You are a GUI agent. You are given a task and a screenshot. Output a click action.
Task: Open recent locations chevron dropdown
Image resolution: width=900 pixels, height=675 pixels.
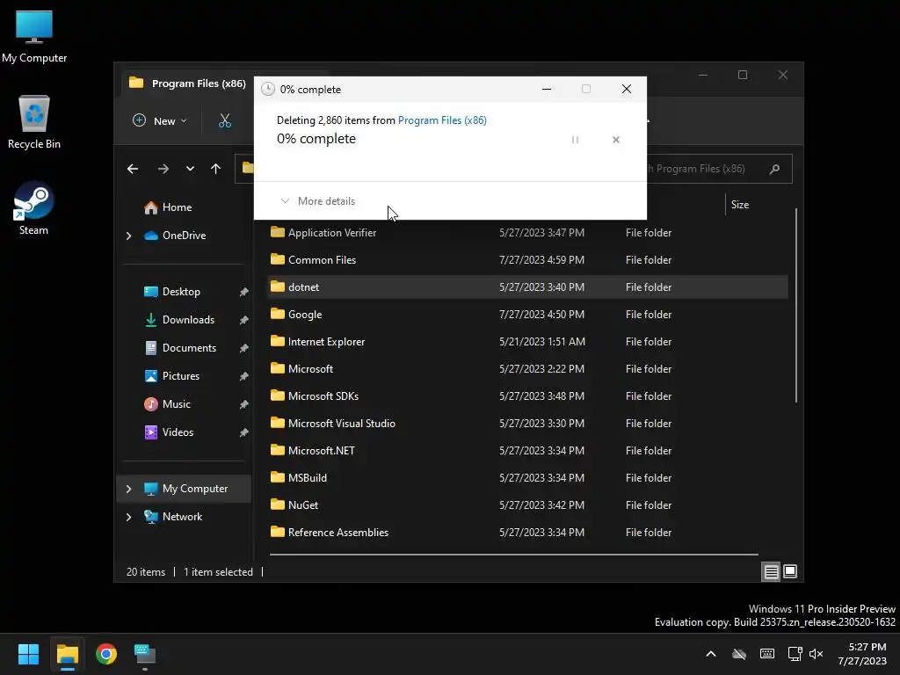tap(190, 169)
